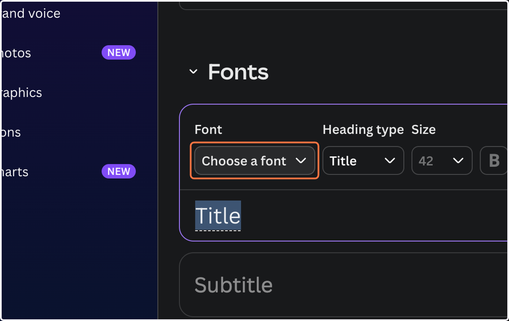
Task: Click the highlighted Title preview text
Action: coord(218,216)
